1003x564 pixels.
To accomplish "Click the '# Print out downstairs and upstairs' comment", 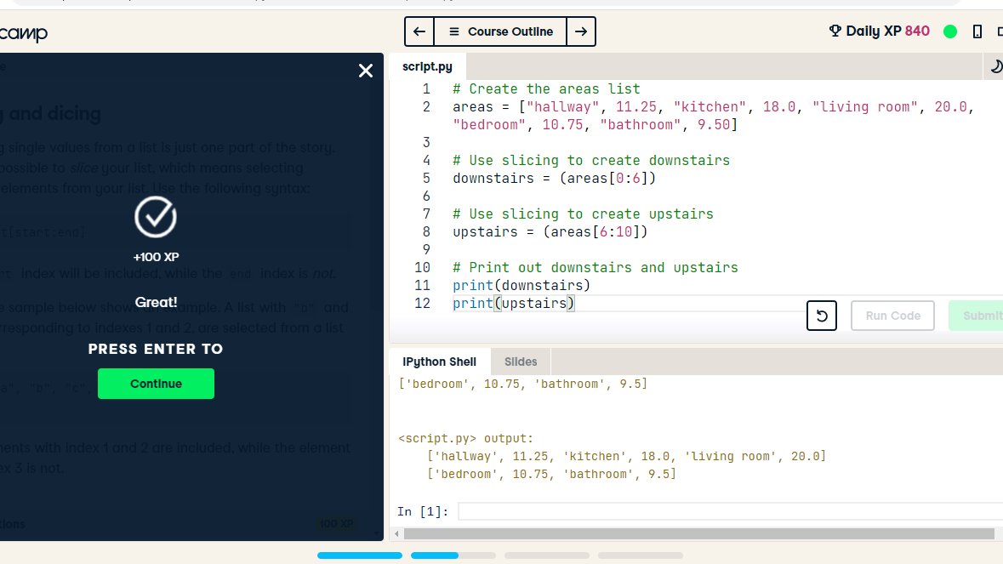I will (x=596, y=268).
